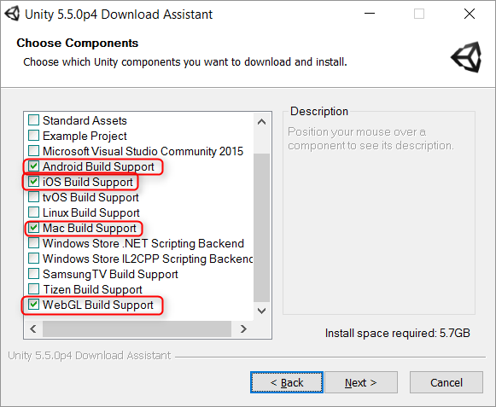Click horizontal scroll left arrow
Viewport: 496px width, 407px height.
33,329
